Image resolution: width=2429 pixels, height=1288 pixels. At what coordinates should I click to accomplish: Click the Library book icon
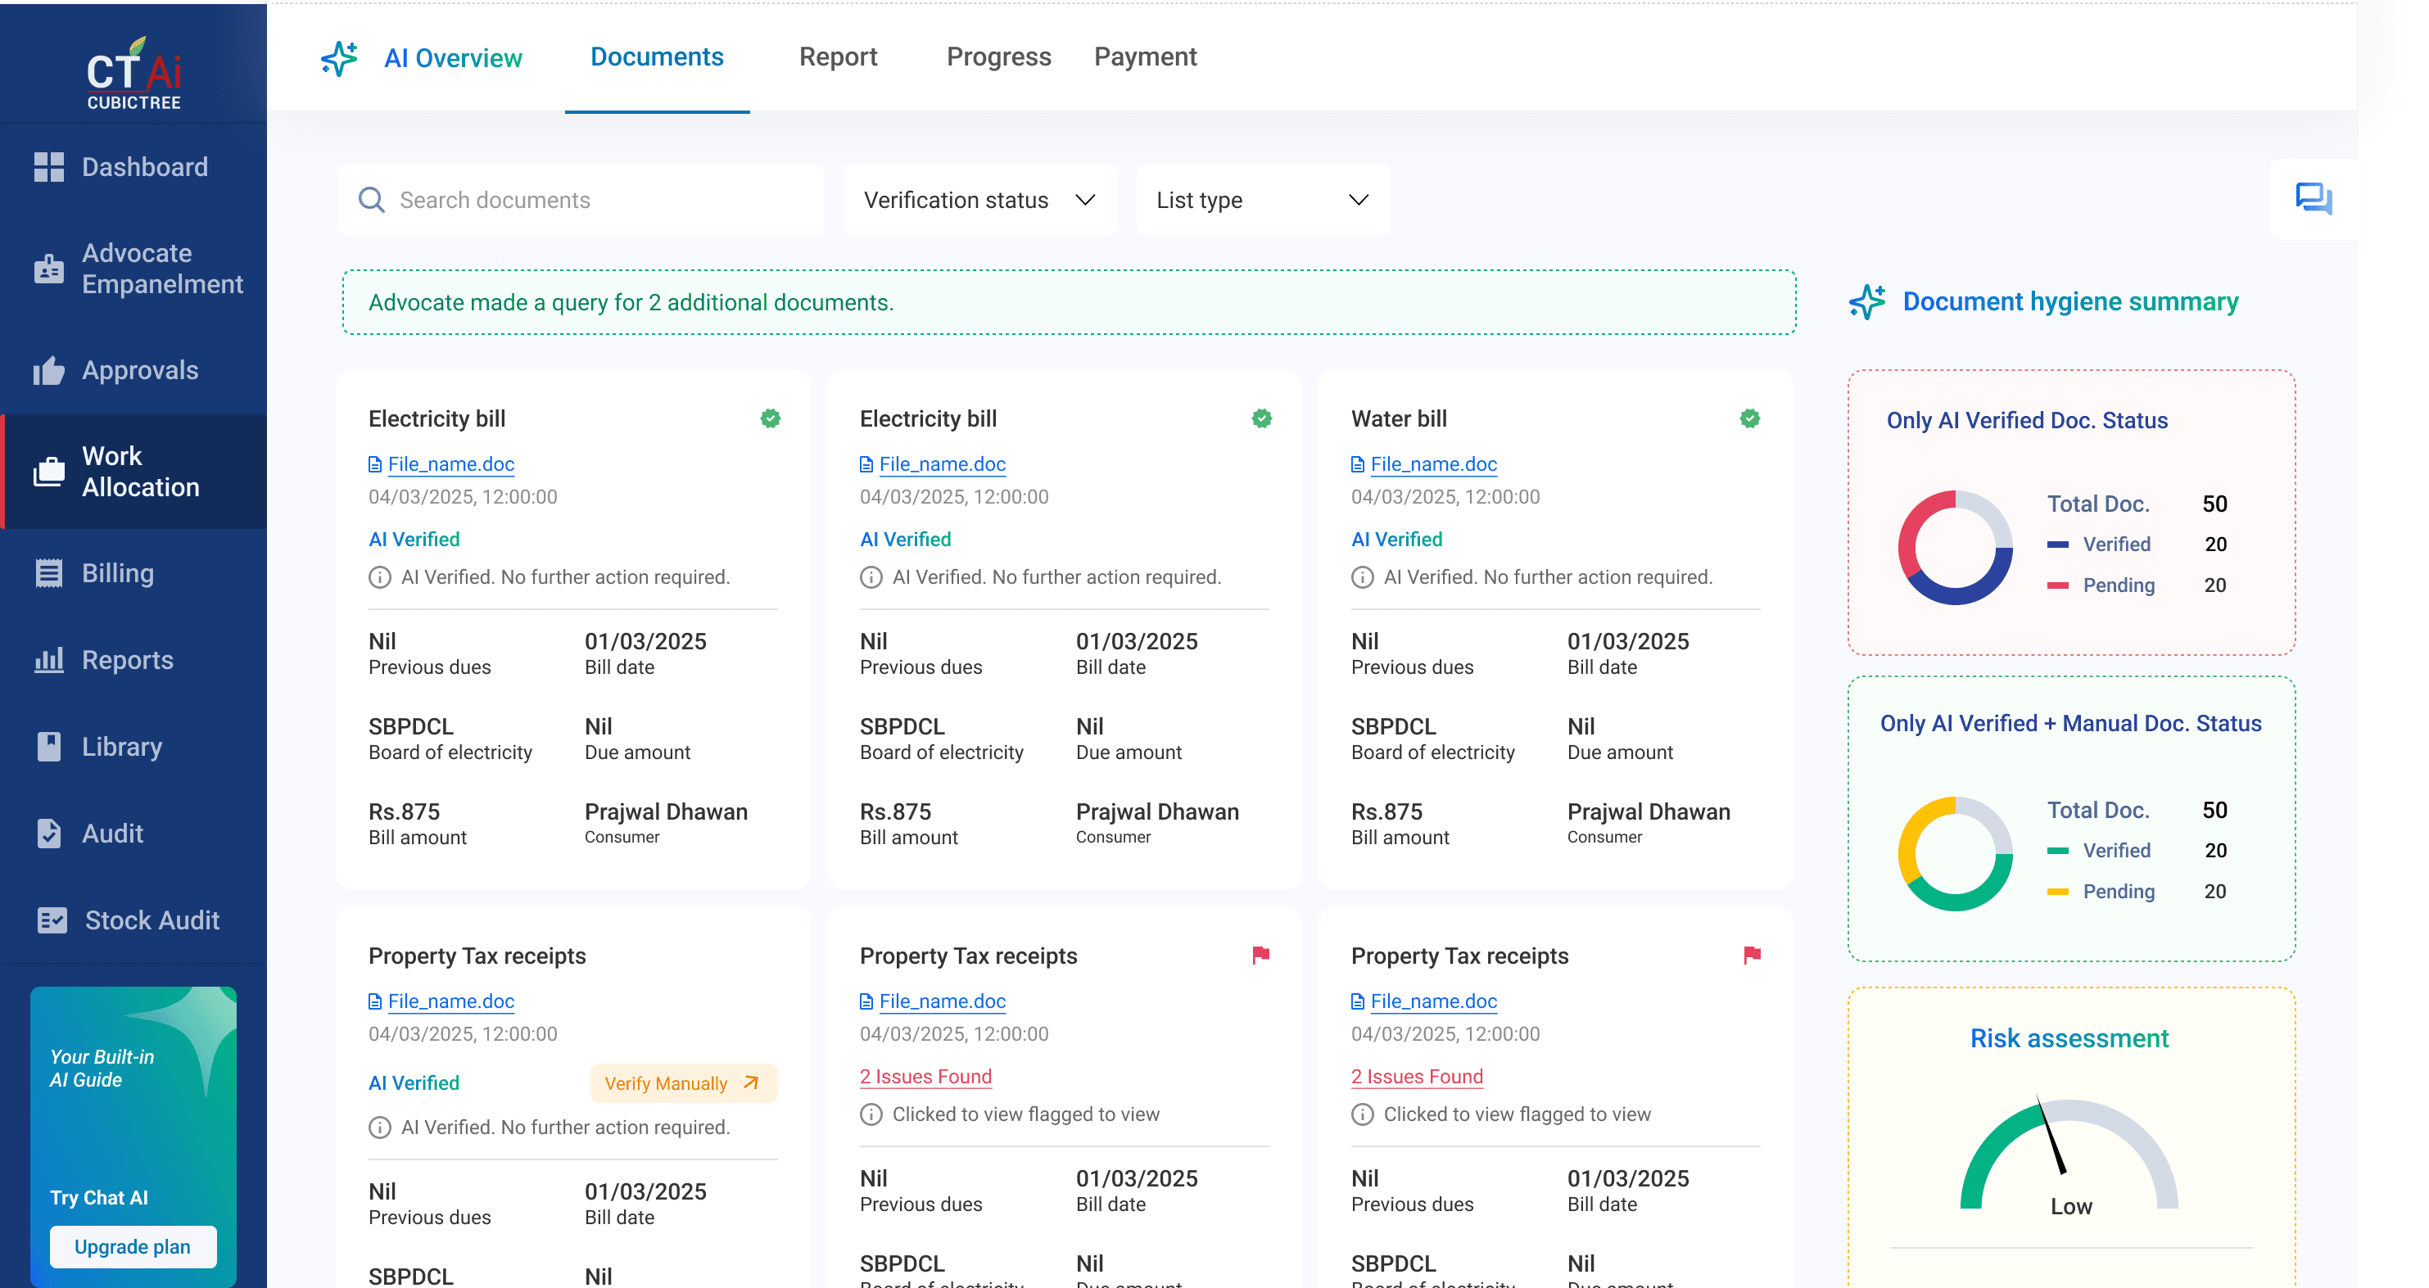(48, 747)
